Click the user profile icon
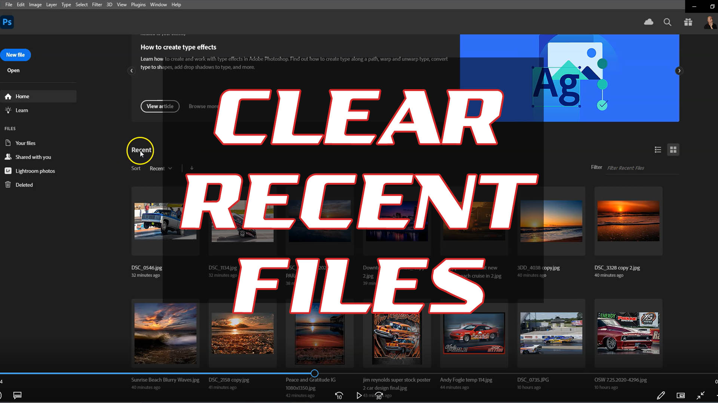Screen dimensions: 718x403 (x=709, y=22)
